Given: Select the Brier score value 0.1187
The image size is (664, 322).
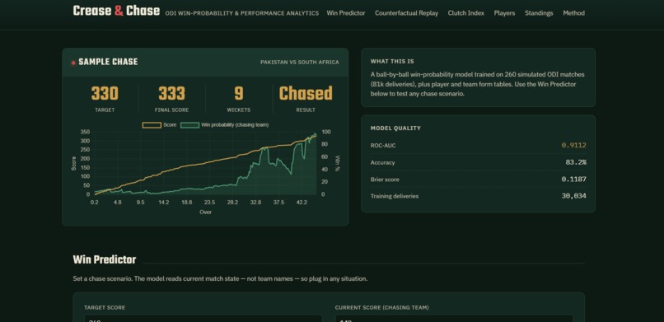Looking at the screenshot, I should 574,179.
